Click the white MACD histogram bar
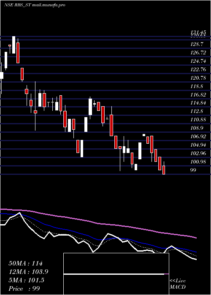The height and width of the screenshot is (295, 211). [x=114, y=274]
